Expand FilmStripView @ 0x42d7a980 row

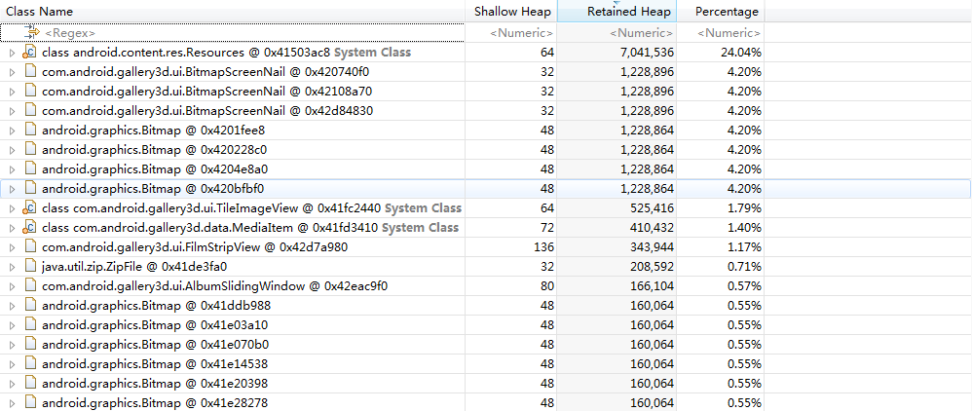pos(11,247)
